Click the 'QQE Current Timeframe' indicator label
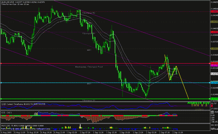Image resolution: width=218 pixels, height=134 pixels. (x=23, y=104)
